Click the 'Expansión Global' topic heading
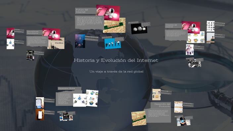233x131 pixels. pos(67,88)
